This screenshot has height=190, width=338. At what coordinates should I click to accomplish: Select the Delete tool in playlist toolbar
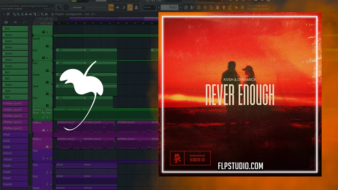[22, 14]
